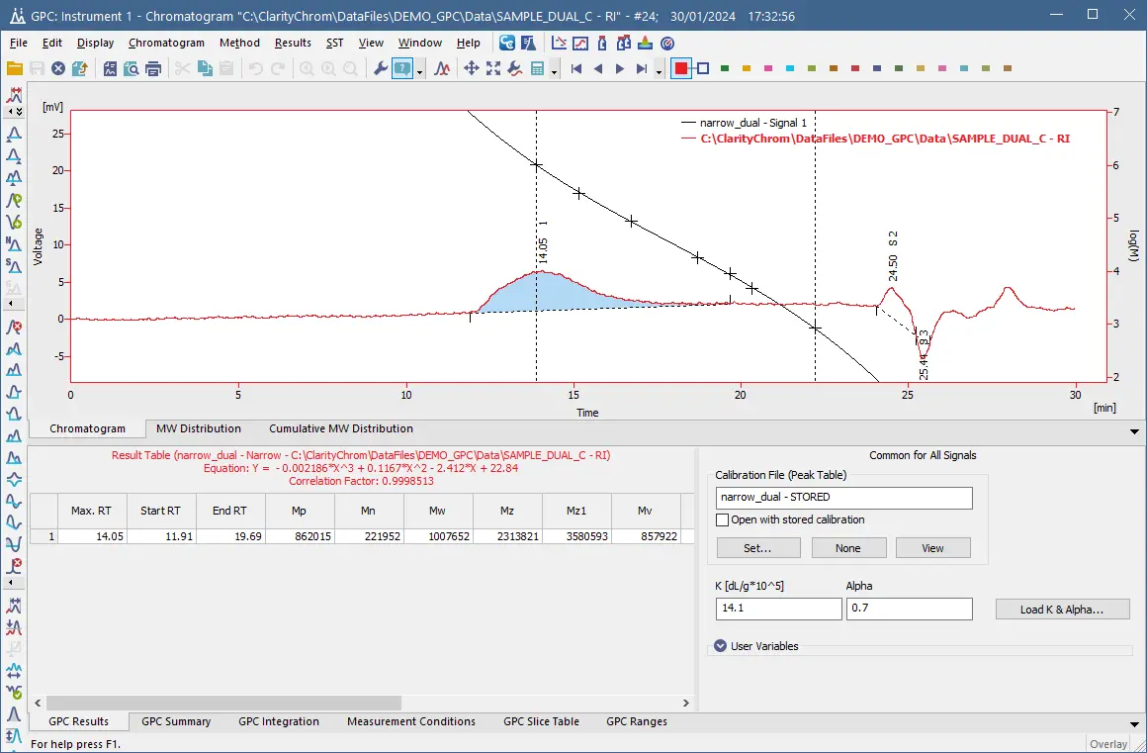
Task: Click the Load K & Alpha button
Action: click(1062, 609)
